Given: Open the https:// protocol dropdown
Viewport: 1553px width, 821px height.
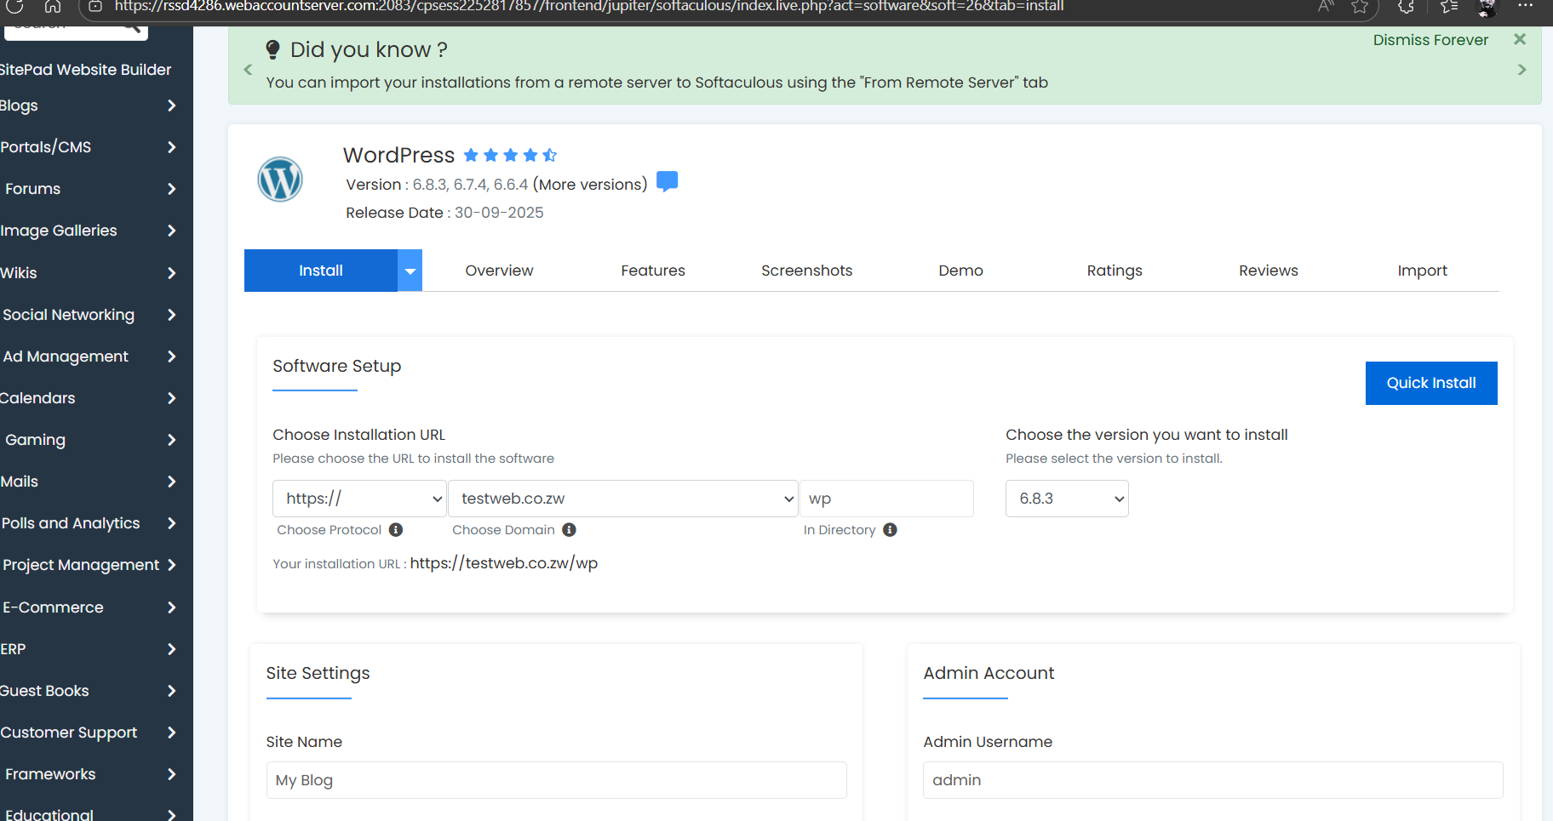Looking at the screenshot, I should (359, 499).
